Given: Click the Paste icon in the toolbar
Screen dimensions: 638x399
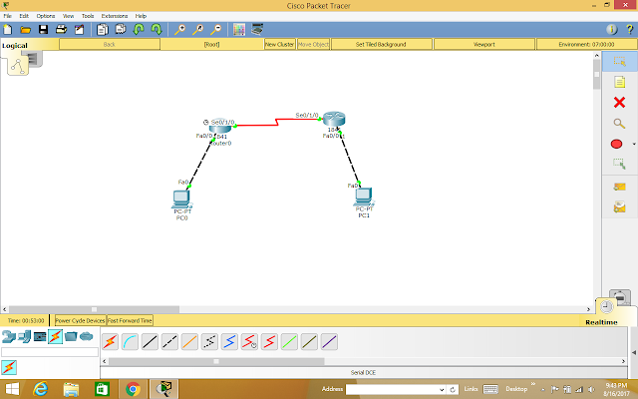Looking at the screenshot, I should (121, 29).
